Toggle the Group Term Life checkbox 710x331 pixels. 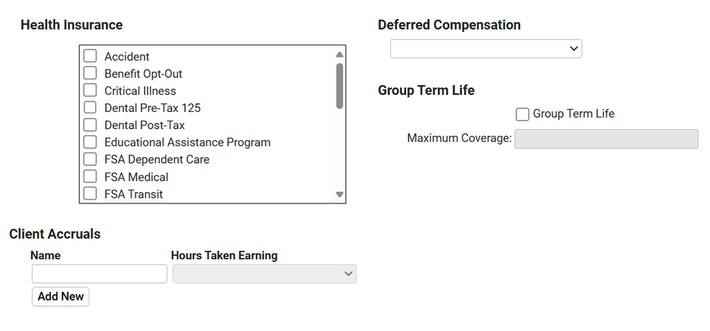pyautogui.click(x=523, y=114)
